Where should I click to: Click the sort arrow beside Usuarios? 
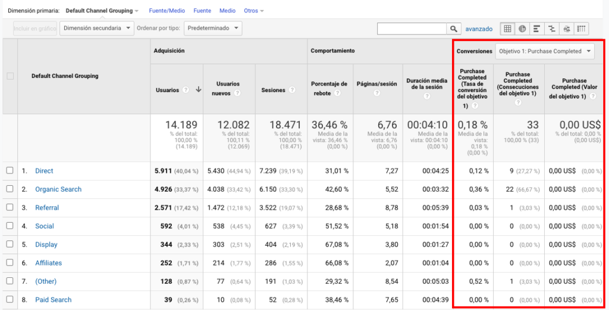tap(199, 90)
